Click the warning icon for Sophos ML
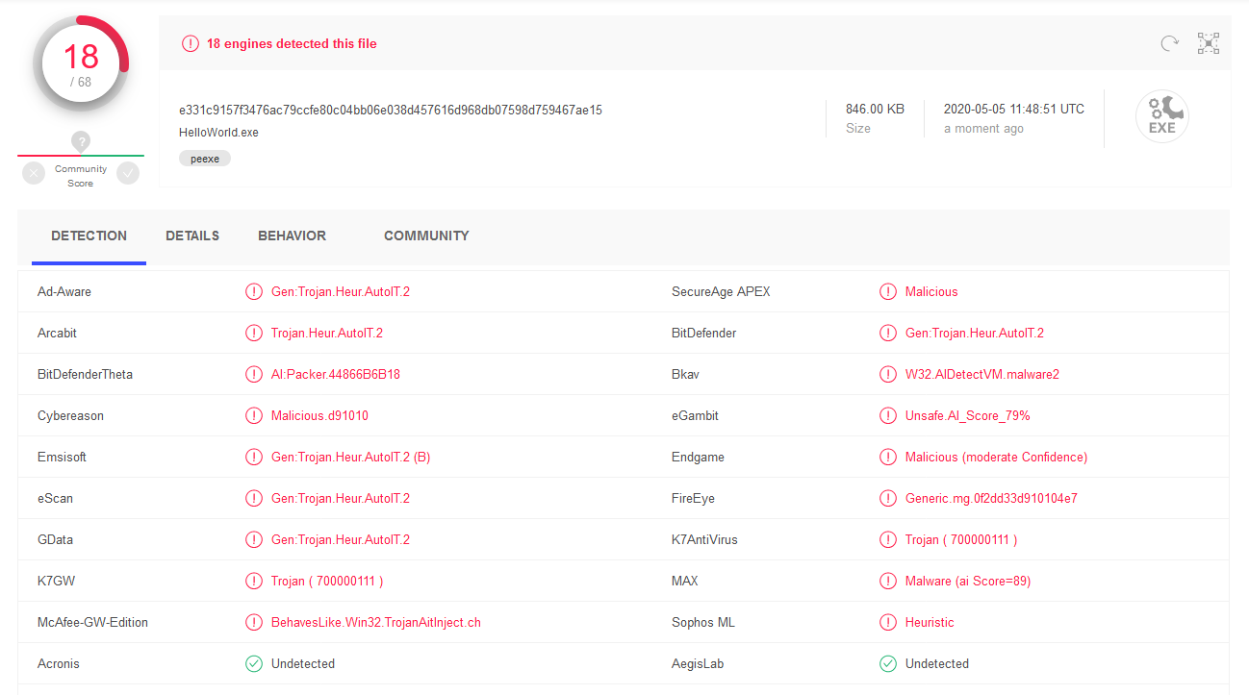Image resolution: width=1249 pixels, height=695 pixels. (x=888, y=623)
